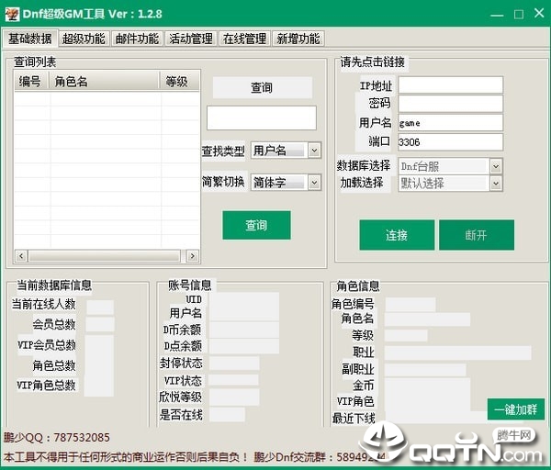Click the list's left scroll arrow
Viewport: 551px width, 470px height.
click(21, 256)
